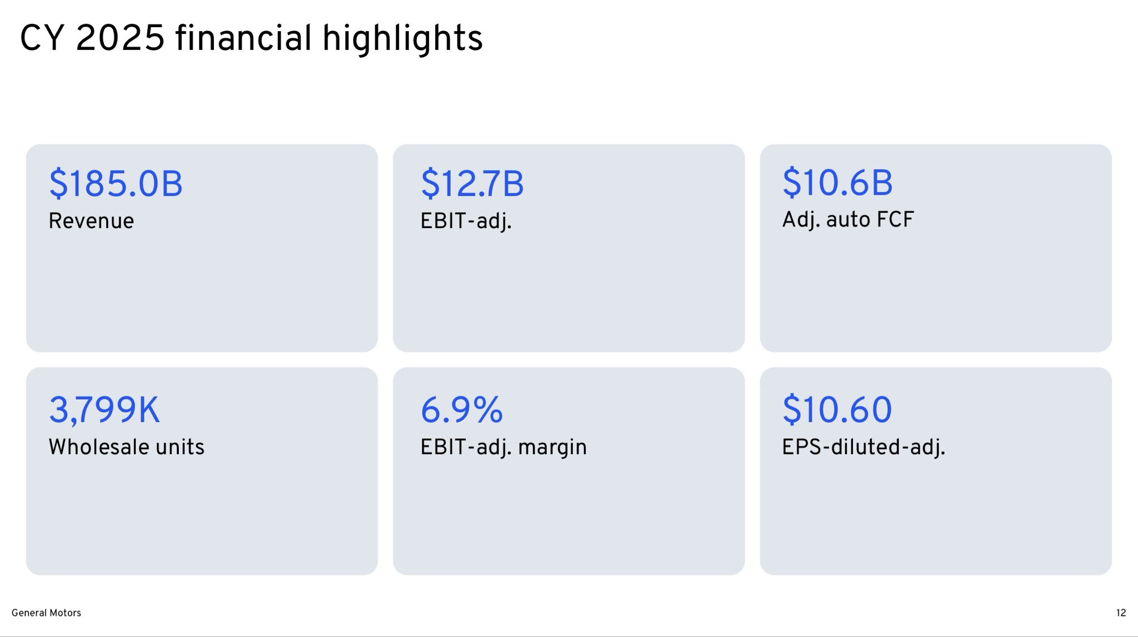Screen dimensions: 1138x637
Task: Select the $10.60 EPS figure
Action: (837, 410)
